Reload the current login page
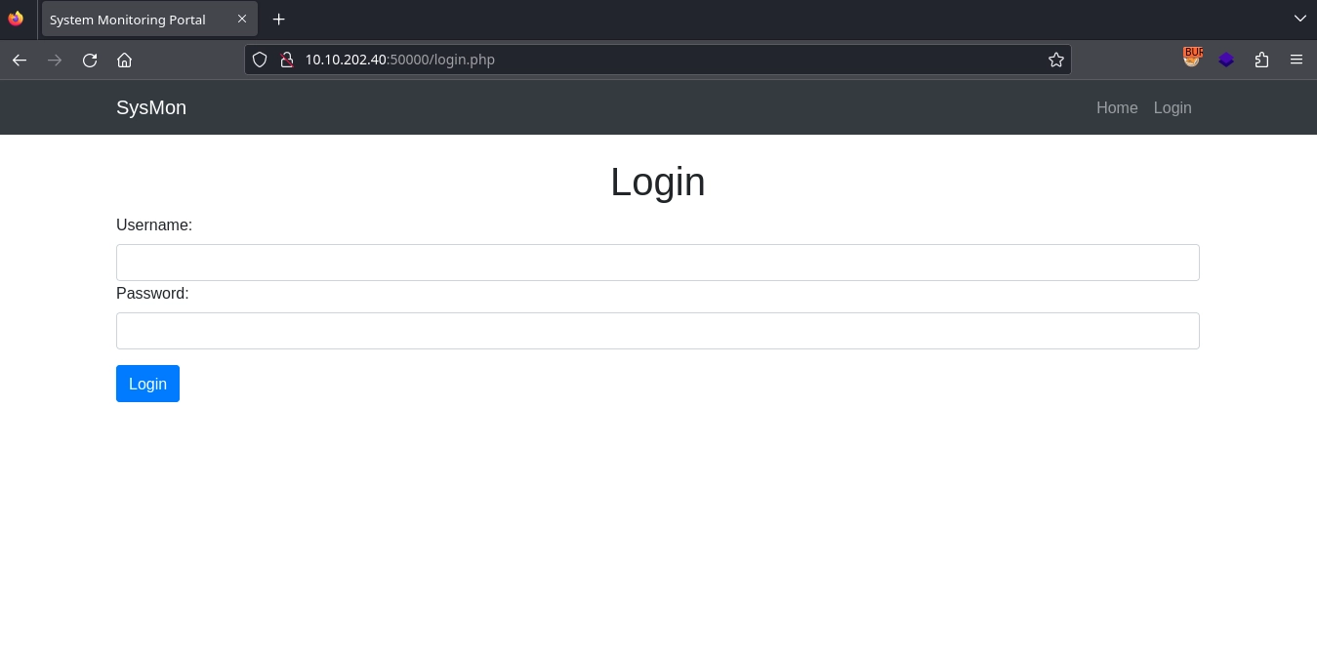This screenshot has width=1317, height=652. tap(90, 60)
